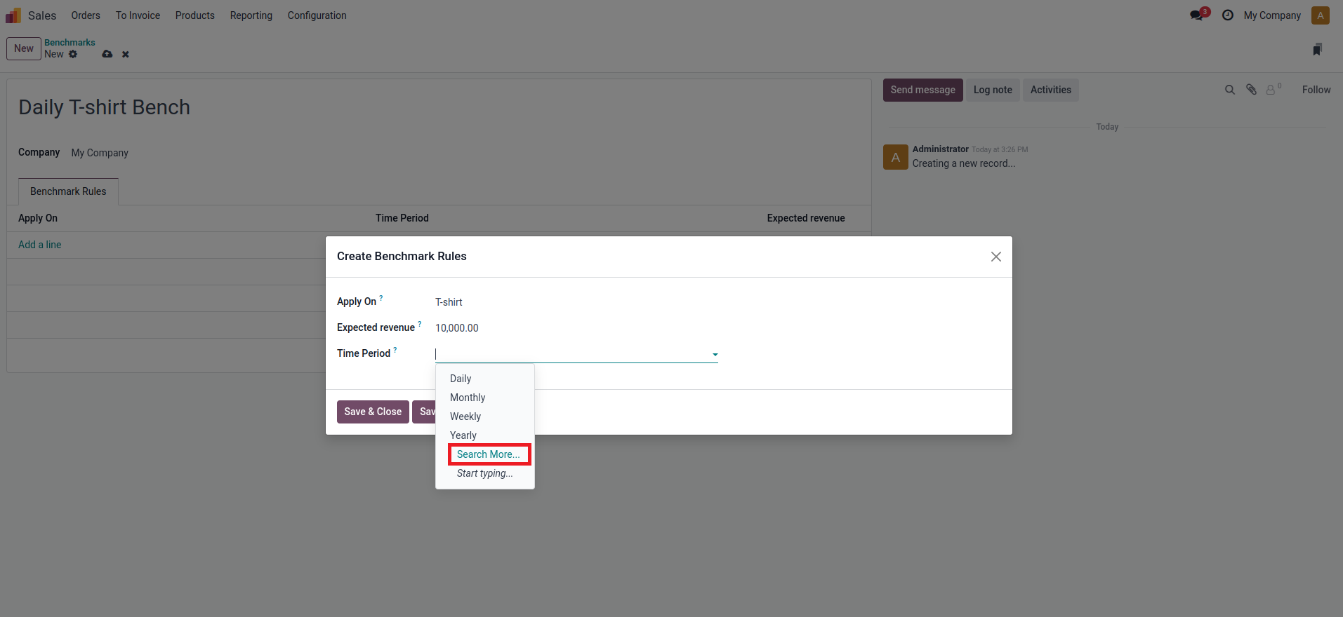Image resolution: width=1343 pixels, height=617 pixels.
Task: Click the Follow button
Action: (1316, 90)
